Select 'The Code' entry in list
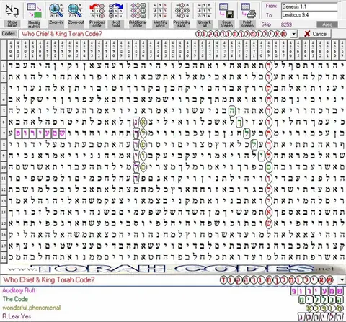 [15, 299]
